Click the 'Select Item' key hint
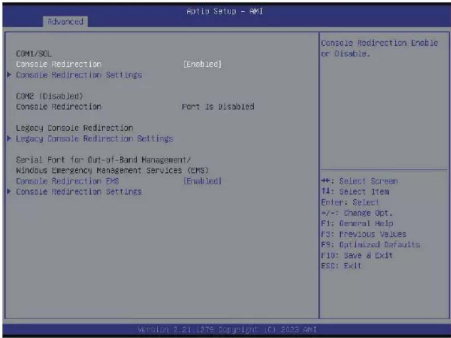 click(355, 192)
